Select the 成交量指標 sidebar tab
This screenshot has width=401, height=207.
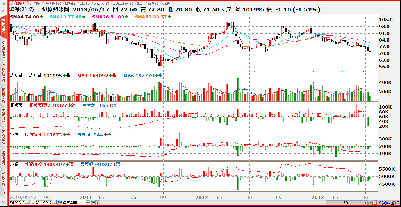[3, 49]
